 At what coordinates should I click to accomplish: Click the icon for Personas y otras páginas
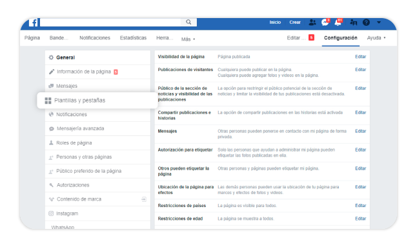coord(51,157)
